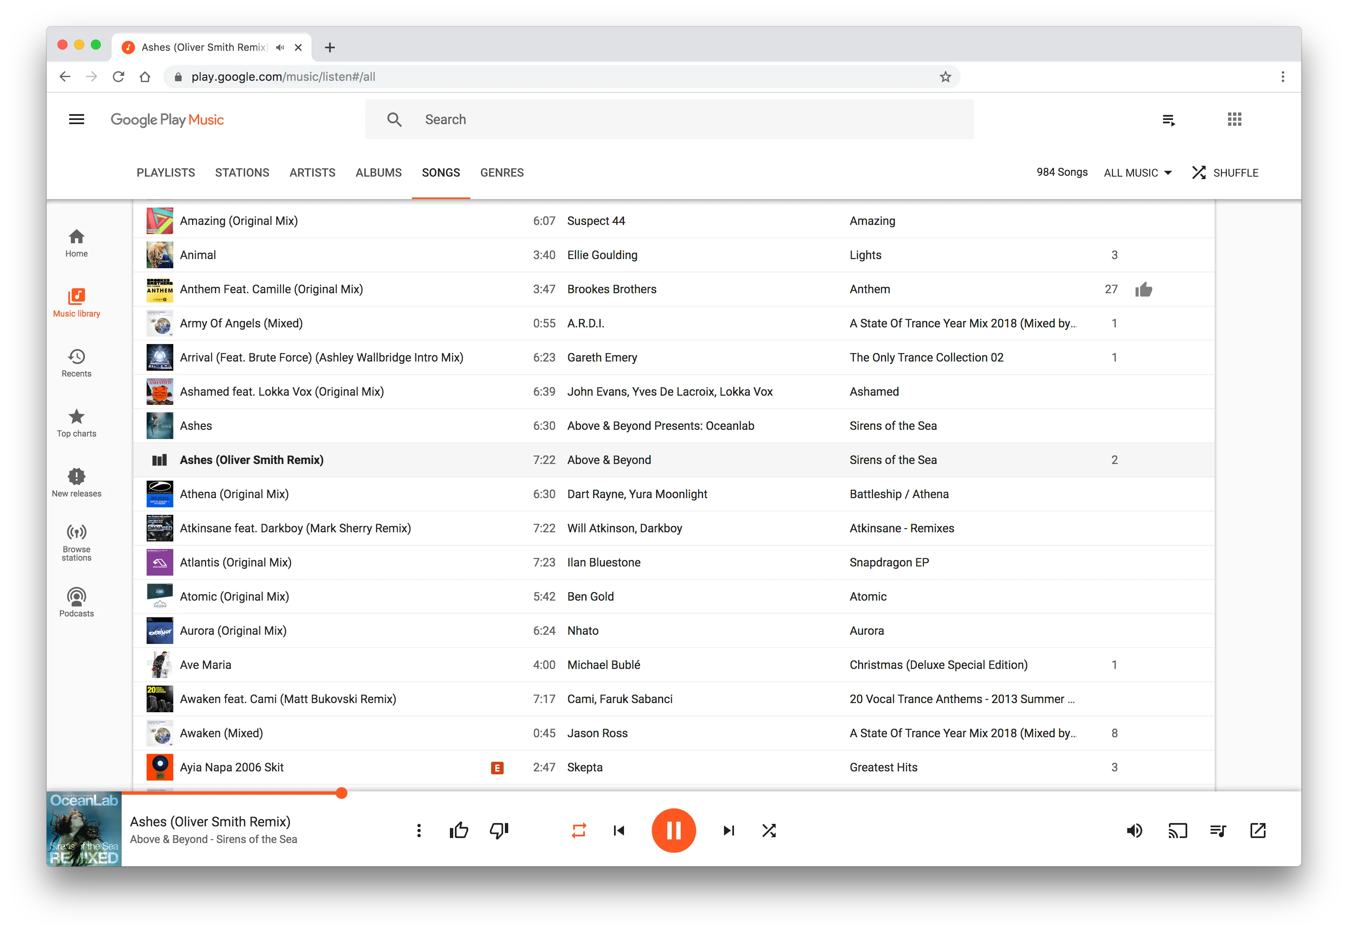The width and height of the screenshot is (1348, 933).
Task: Open player more options menu
Action: 419,830
